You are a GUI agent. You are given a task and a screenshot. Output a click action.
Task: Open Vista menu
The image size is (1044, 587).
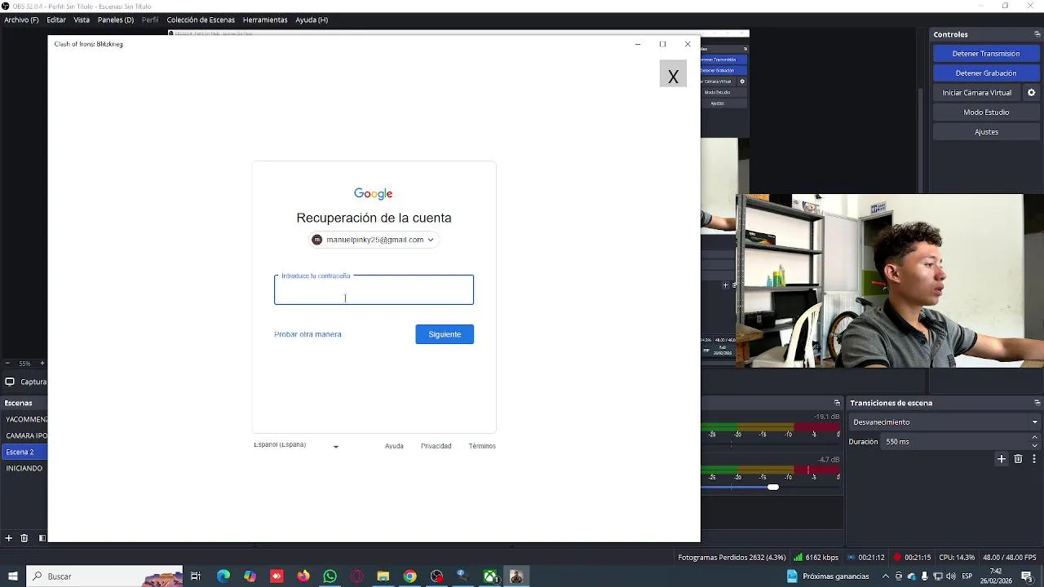point(82,20)
